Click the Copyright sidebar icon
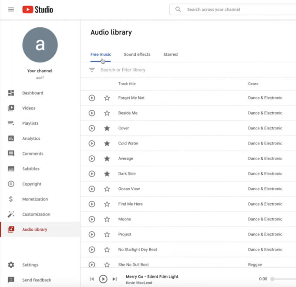 11,184
